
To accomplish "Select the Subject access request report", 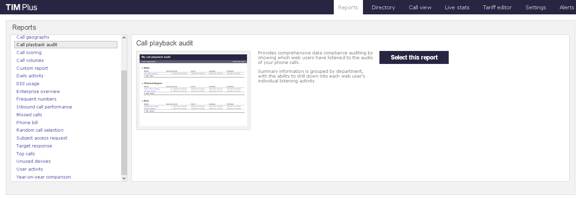I will pos(42,138).
